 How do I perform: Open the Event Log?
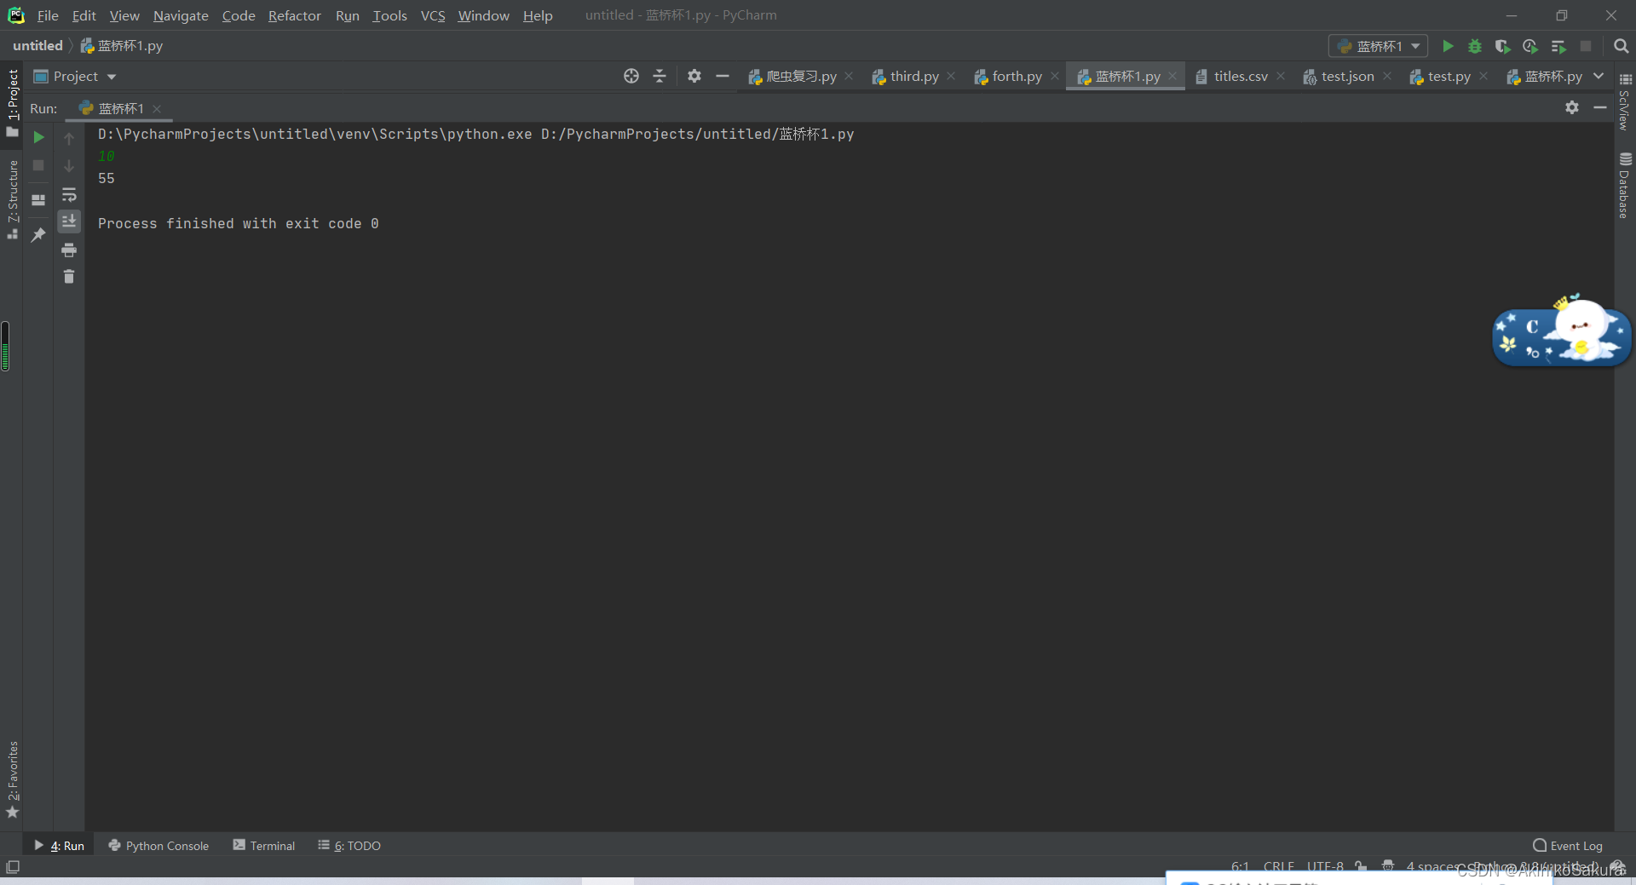coord(1576,845)
